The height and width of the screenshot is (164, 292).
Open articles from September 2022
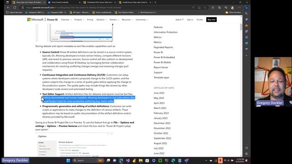point(162,138)
